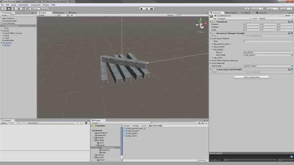Switch to the Lighting tab
The height and width of the screenshot is (165, 294).
246,13
